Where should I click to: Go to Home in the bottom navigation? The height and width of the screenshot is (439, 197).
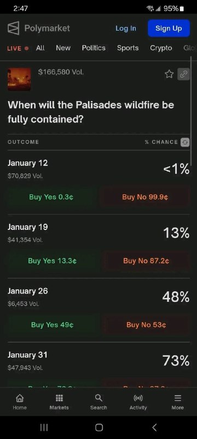(20, 402)
